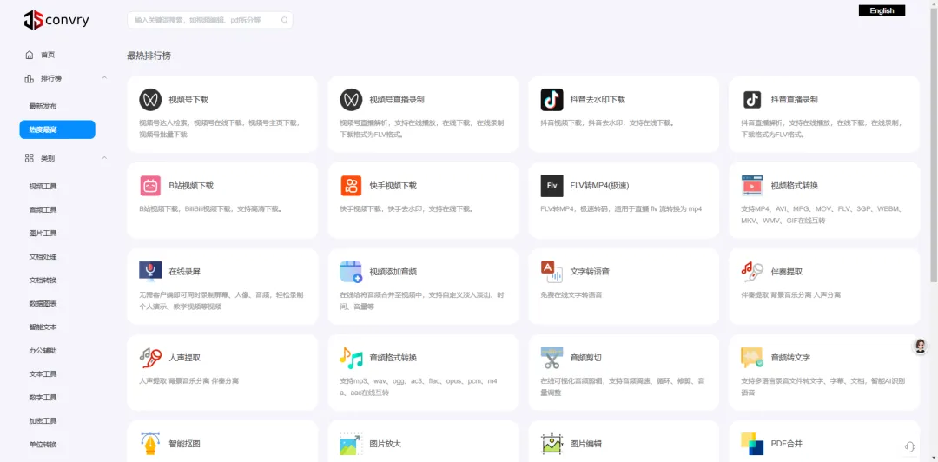The height and width of the screenshot is (462, 938).
Task: Click the 音频剪切 scissors icon
Action: (x=552, y=357)
